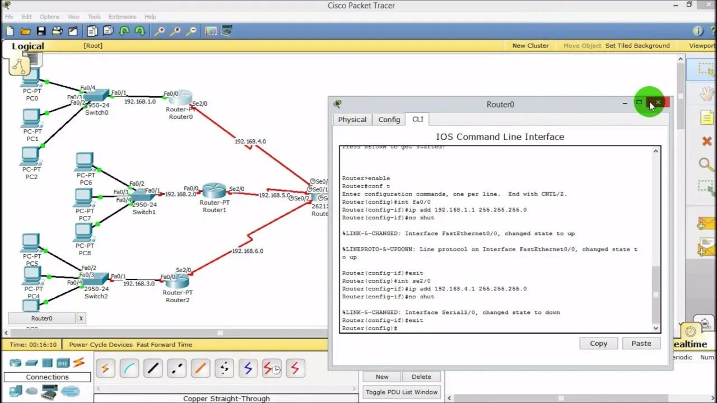Select the Hubs device category
Viewport: 717px width, 403px height.
coord(47,363)
